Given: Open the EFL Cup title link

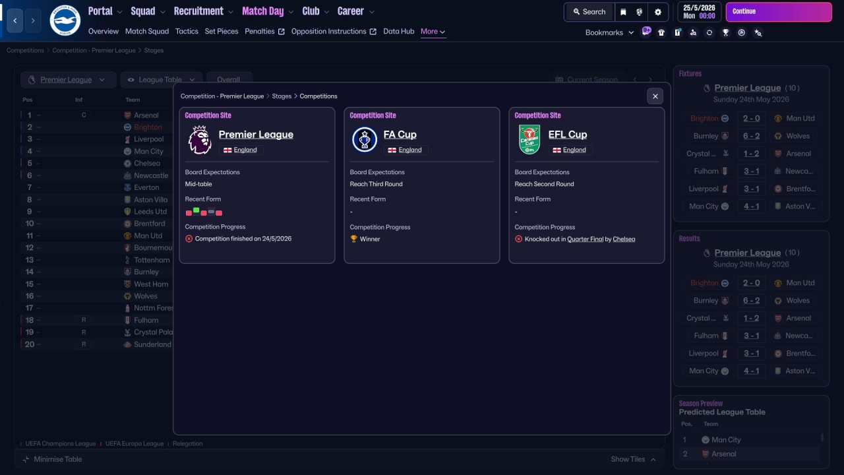Looking at the screenshot, I should [568, 135].
